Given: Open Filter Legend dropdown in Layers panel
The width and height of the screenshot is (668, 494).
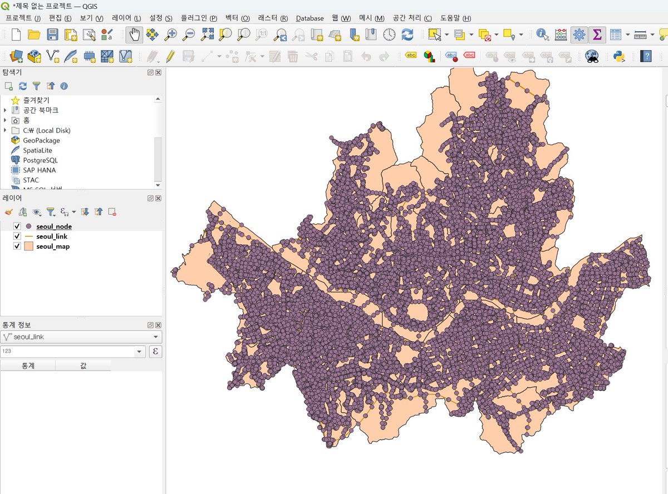Looking at the screenshot, I should [51, 211].
